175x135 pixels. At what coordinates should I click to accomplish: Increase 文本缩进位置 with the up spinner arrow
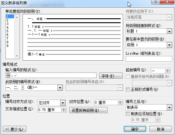point(64,109)
